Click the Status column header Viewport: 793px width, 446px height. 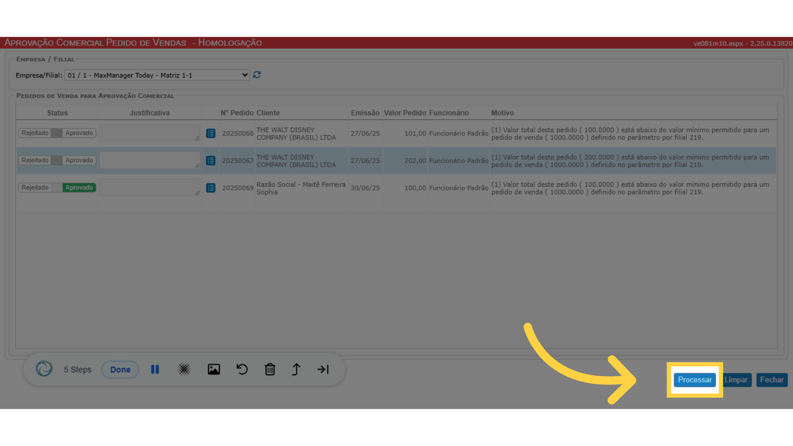click(57, 113)
